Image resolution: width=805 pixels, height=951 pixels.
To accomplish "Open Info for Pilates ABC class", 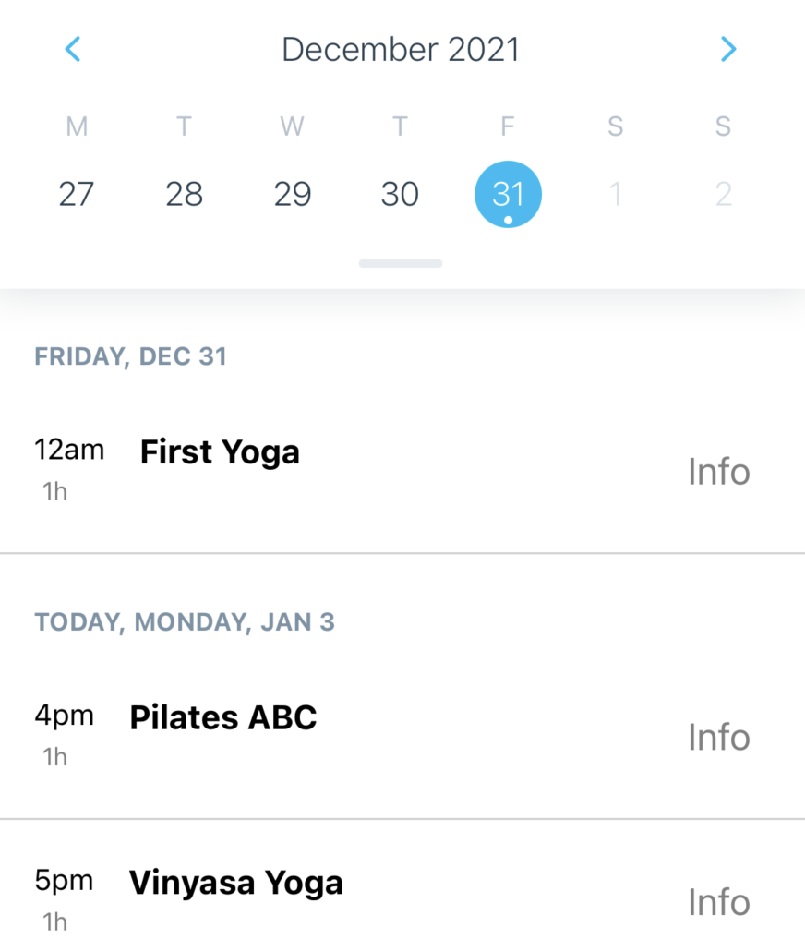I will [719, 737].
